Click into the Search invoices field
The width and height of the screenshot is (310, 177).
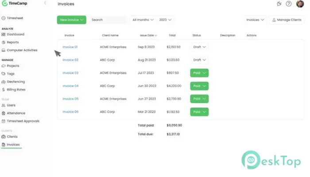[108, 20]
